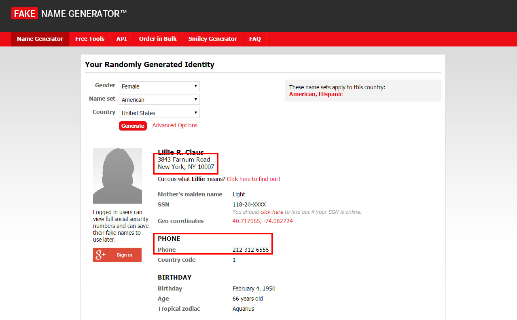517x320 pixels.
Task: Choose the American name set link
Action: click(x=302, y=95)
